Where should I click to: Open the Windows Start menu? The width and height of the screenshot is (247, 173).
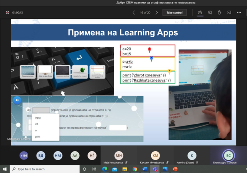click(x=5, y=169)
